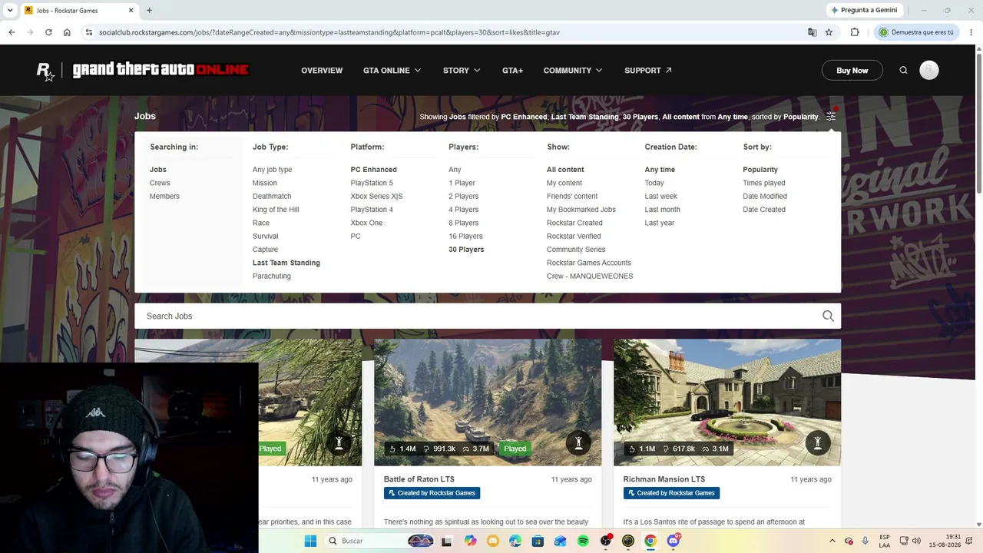Set players filter to 16 Players
Viewport: 983px width, 553px height.
point(465,236)
